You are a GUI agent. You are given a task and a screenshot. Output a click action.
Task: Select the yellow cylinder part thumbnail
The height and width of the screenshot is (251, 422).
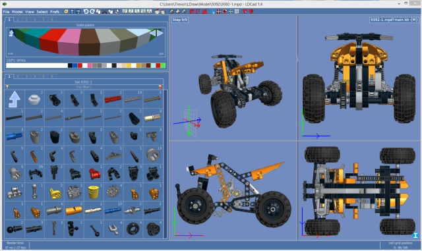click(x=94, y=192)
